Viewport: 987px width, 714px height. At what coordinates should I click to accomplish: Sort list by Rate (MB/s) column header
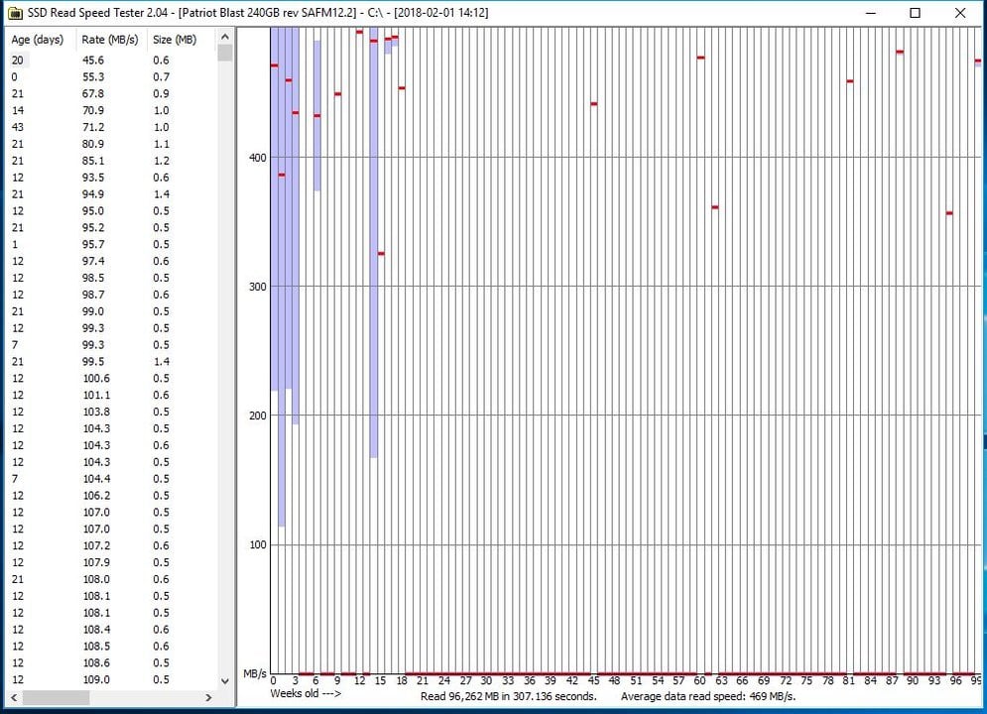111,40
